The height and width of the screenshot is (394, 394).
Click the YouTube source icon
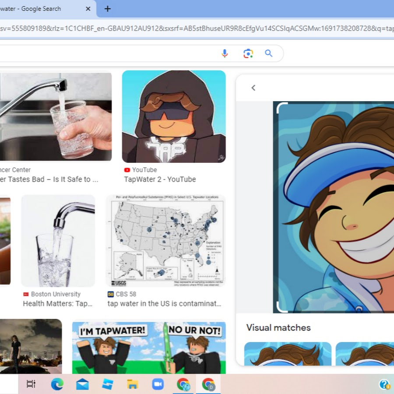click(127, 170)
